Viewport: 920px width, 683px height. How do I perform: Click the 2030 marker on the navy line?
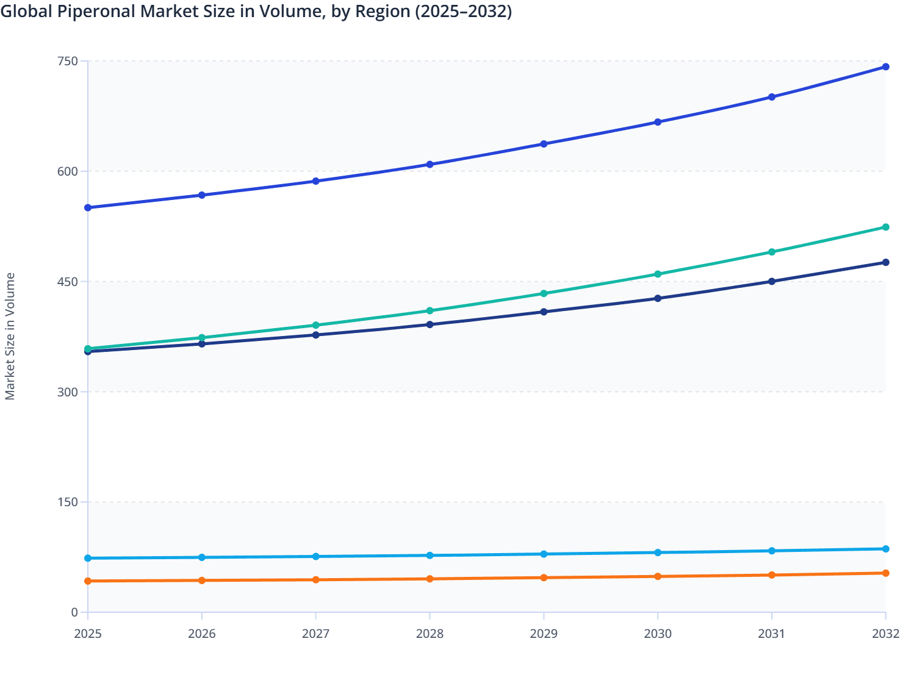(658, 298)
